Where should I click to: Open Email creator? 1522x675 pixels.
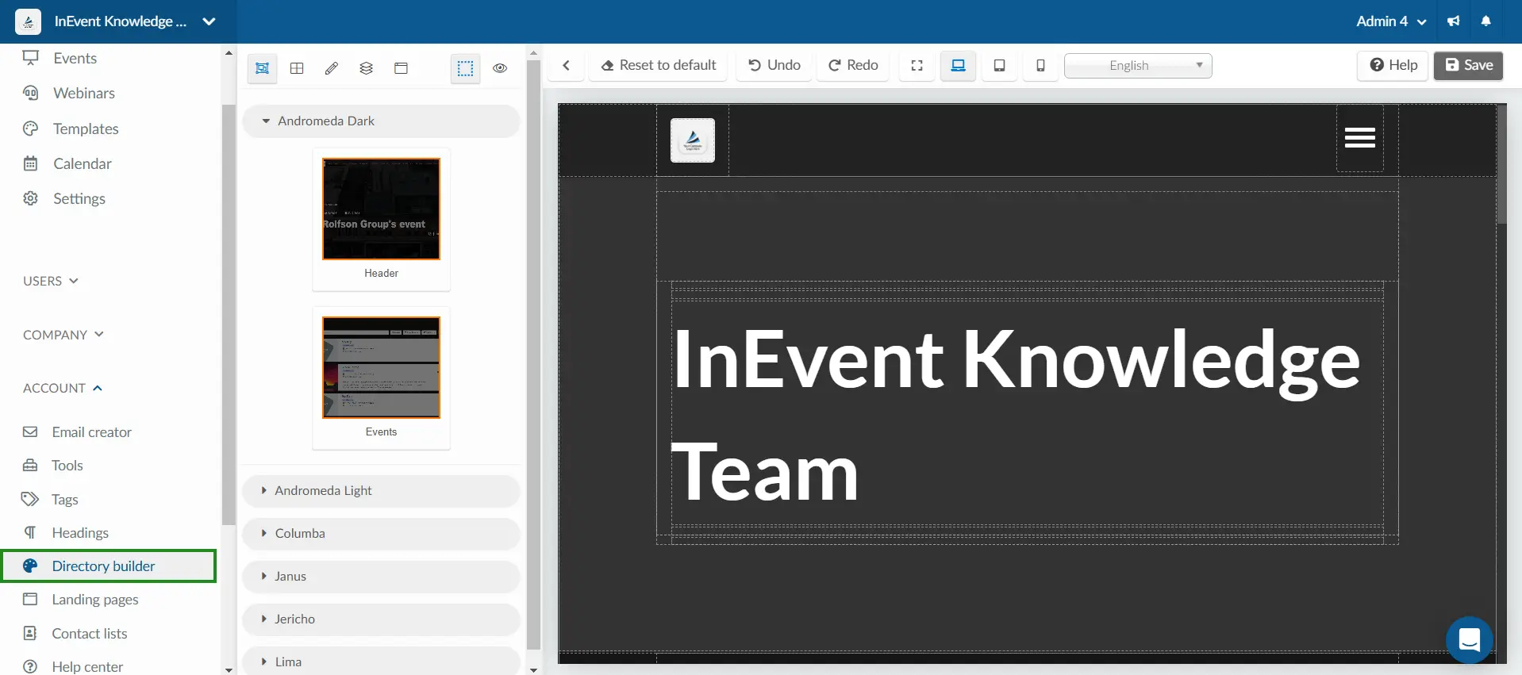[x=91, y=432]
